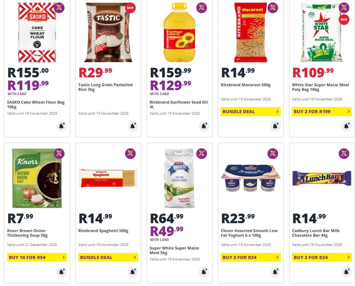Add notification for White Star Maize Meal
This screenshot has width=355, height=286.
click(x=346, y=126)
